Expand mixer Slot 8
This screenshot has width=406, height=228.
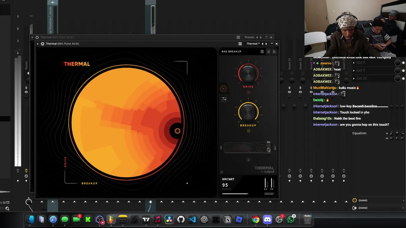point(354,63)
